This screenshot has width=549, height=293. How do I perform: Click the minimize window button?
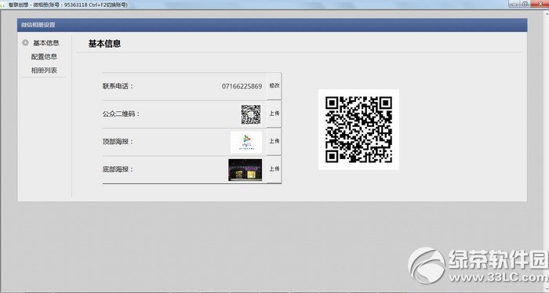click(514, 4)
